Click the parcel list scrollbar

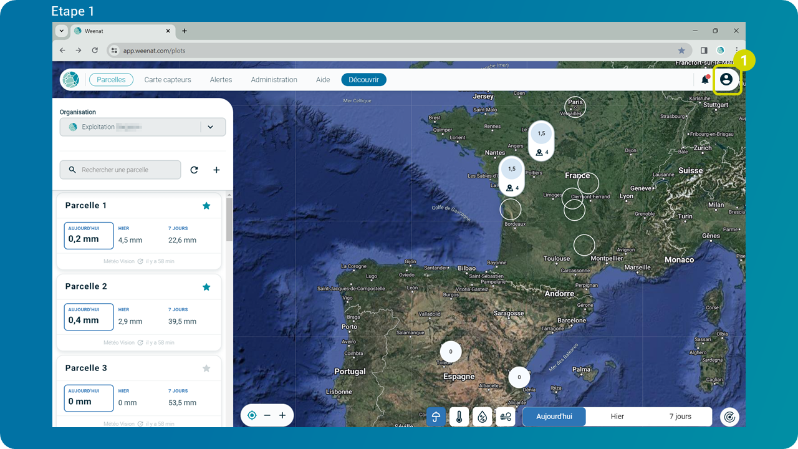click(229, 220)
